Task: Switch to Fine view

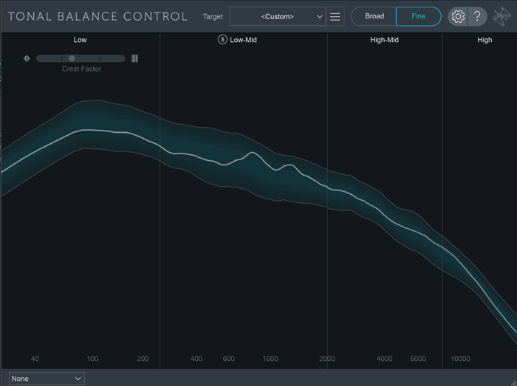Action: (419, 16)
